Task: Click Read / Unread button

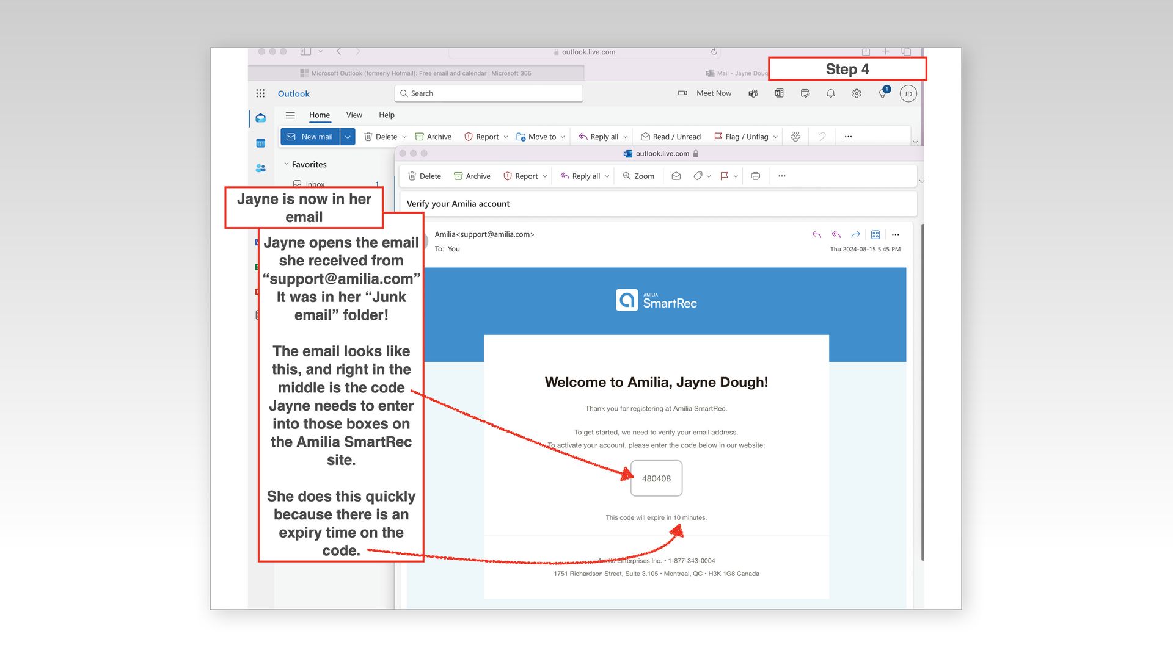Action: point(671,137)
